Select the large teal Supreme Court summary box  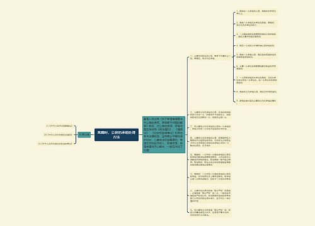[164, 134]
